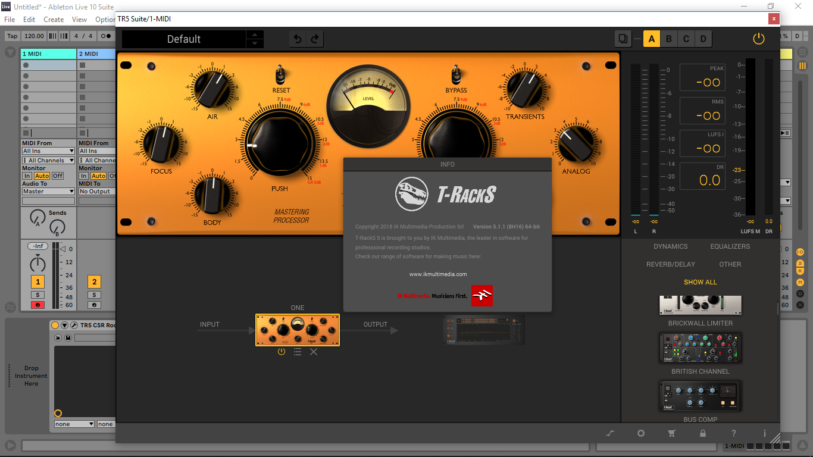Image resolution: width=813 pixels, height=457 pixels.
Task: Click the Tap tempo button
Action: pyautogui.click(x=12, y=36)
